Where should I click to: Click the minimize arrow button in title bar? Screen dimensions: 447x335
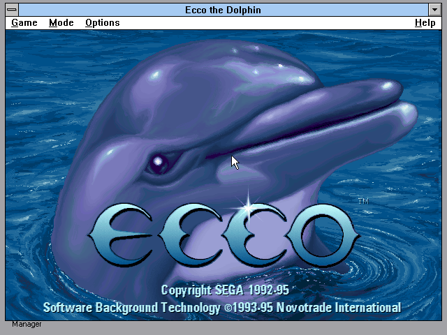coord(434,10)
